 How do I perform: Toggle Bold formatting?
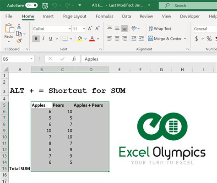tap(36, 39)
